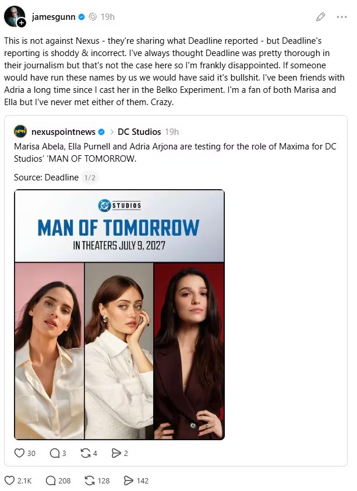
Task: Click the edit pencil icon
Action: [320, 17]
